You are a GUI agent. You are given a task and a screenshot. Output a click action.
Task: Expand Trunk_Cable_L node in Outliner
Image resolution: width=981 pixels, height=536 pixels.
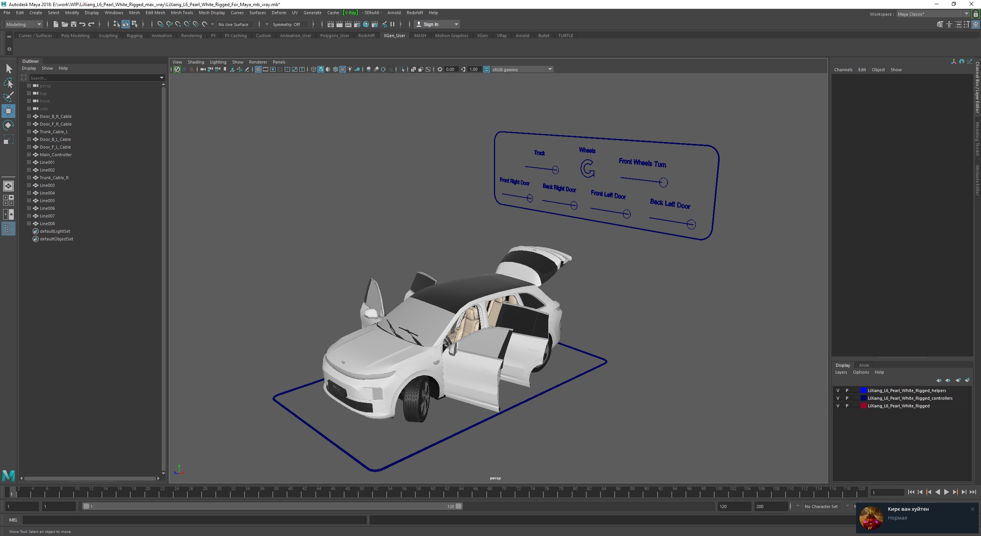pyautogui.click(x=29, y=132)
